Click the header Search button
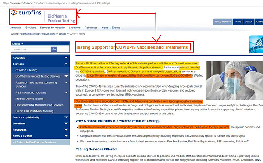263x163 pixels. 249,21
